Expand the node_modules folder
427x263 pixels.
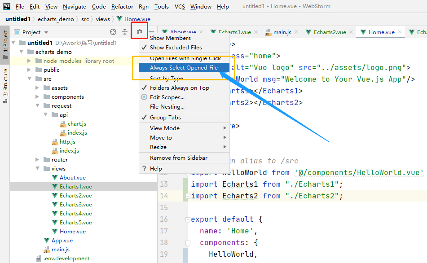30,61
